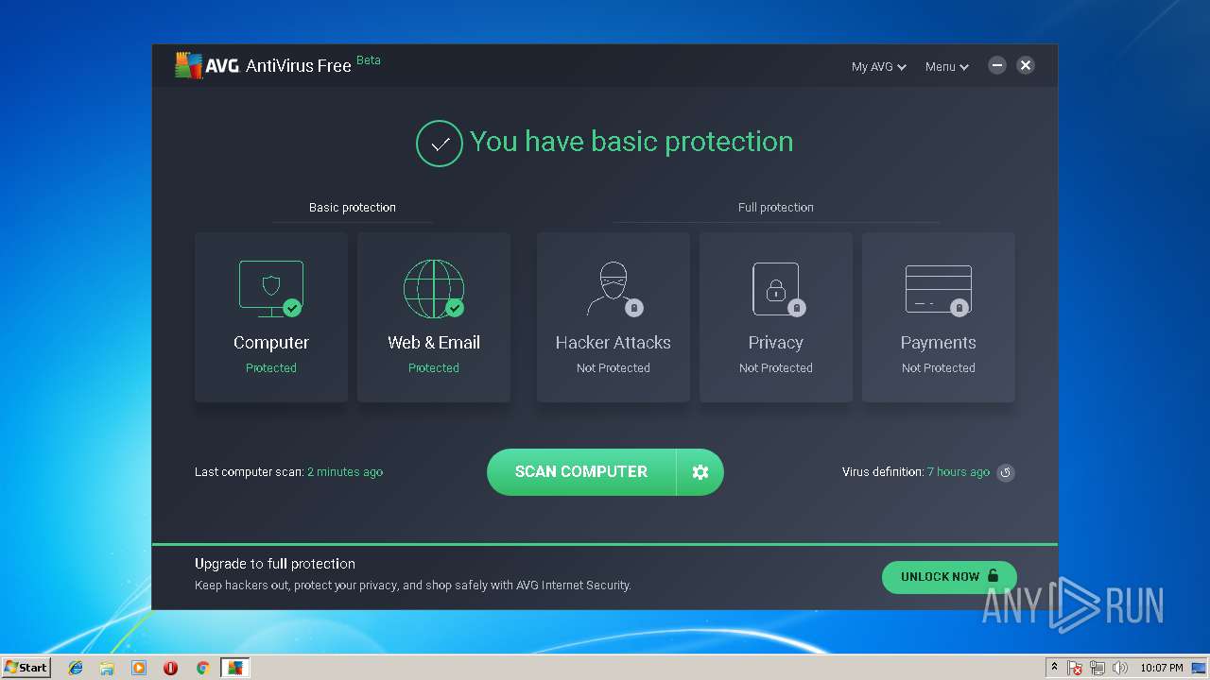Click the 'You have basic protection' heading
Viewport: 1210px width, 680px height.
pyautogui.click(x=631, y=142)
